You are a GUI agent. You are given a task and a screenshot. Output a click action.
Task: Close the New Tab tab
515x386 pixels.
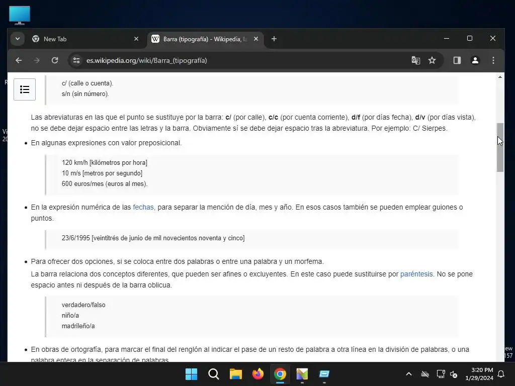pyautogui.click(x=136, y=39)
